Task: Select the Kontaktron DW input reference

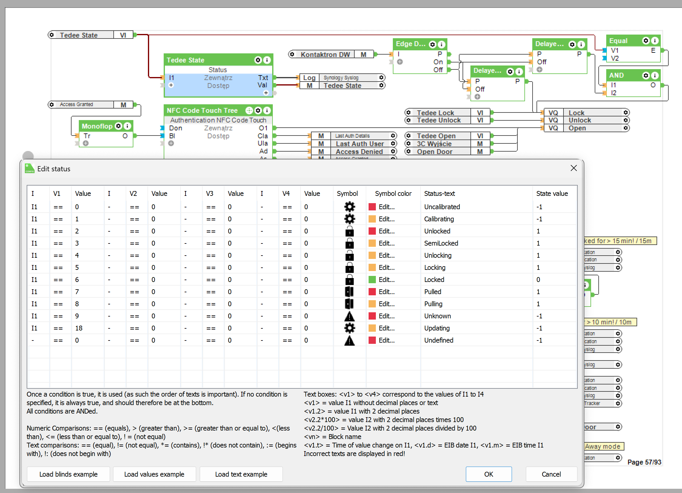Action: pos(331,55)
